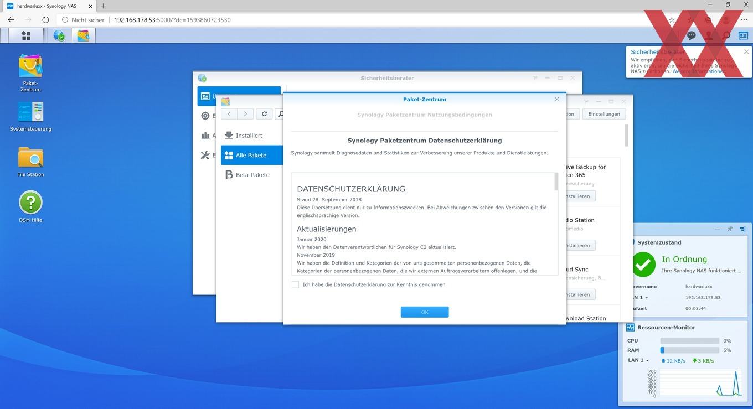Close the Paket-Zentrum privacy dialog
Viewport: 753px width, 409px height.
(557, 99)
